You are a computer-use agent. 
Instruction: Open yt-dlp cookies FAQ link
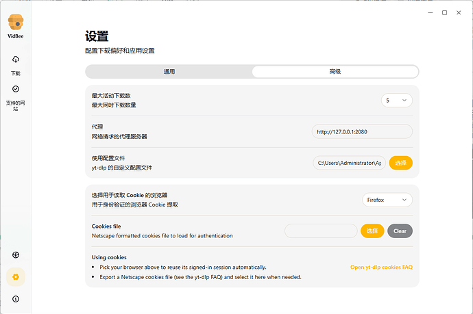point(381,267)
